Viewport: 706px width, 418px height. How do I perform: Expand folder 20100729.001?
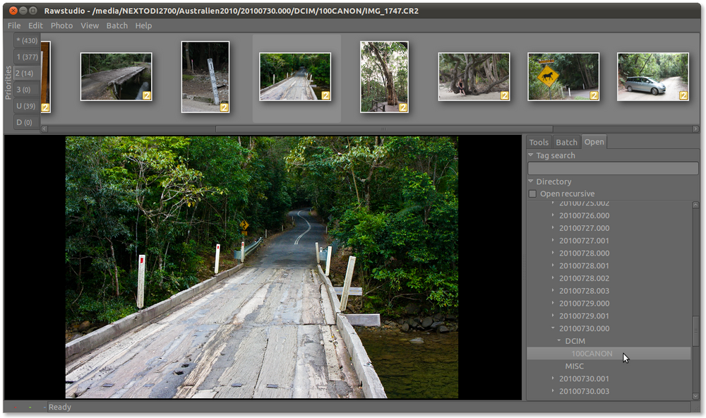(553, 316)
